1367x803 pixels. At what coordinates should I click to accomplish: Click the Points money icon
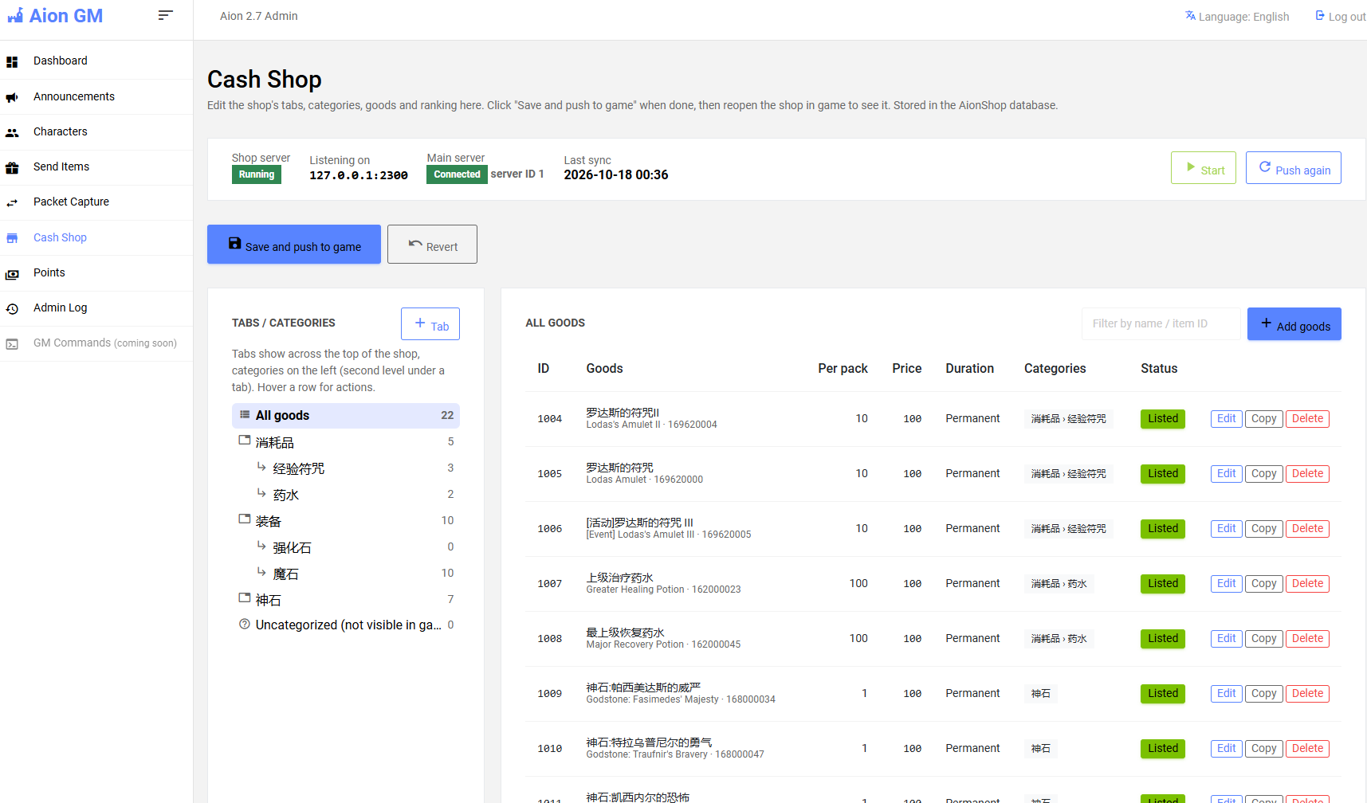12,273
